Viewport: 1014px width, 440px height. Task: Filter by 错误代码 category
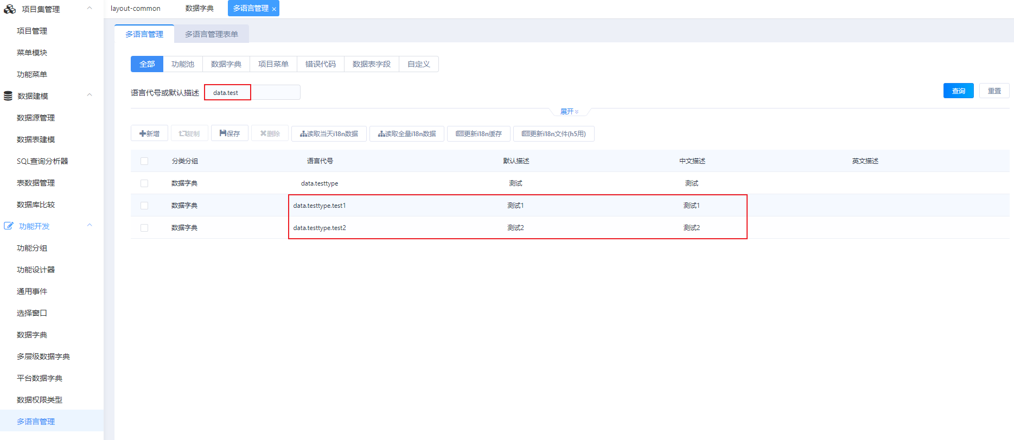(x=321, y=64)
